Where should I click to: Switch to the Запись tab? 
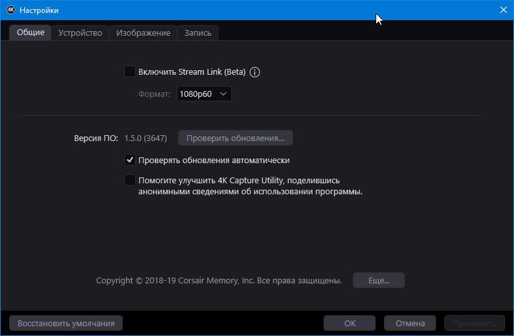coord(198,32)
